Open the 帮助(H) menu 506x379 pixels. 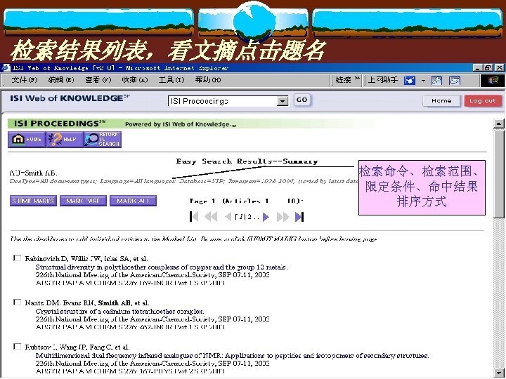click(x=208, y=80)
